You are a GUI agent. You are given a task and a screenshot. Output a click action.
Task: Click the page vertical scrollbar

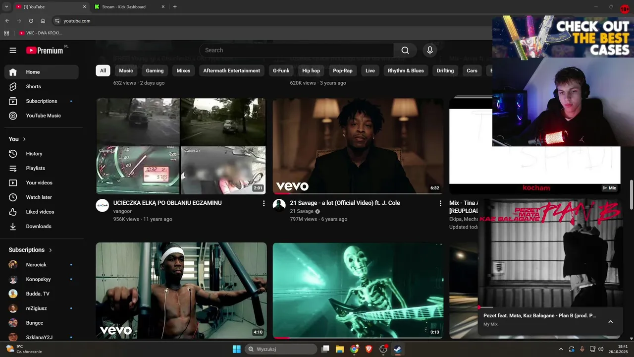pos(631,194)
